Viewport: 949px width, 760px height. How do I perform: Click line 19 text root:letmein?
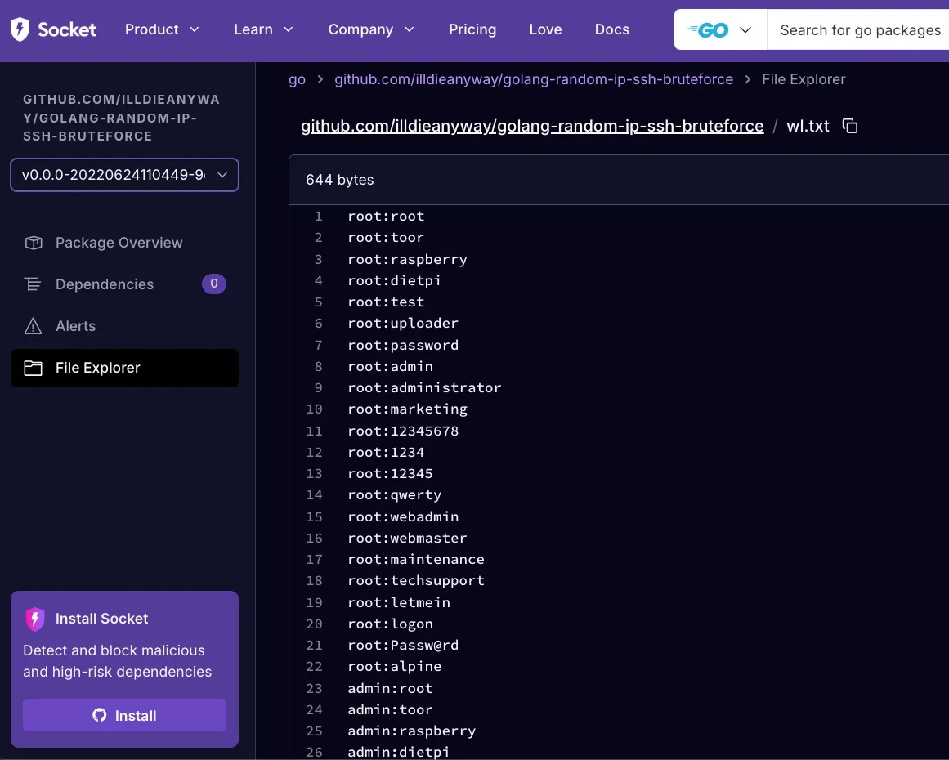(399, 602)
